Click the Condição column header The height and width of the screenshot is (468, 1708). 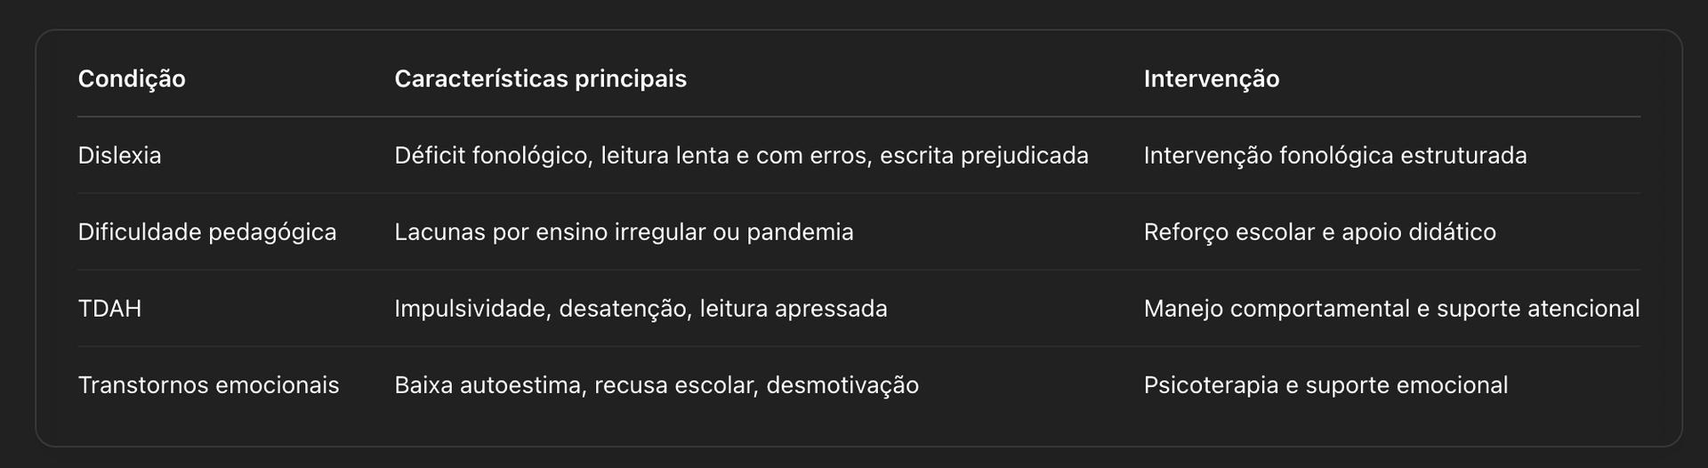pyautogui.click(x=132, y=79)
